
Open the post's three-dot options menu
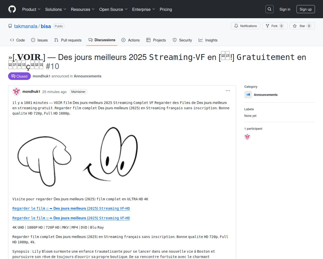228,91
